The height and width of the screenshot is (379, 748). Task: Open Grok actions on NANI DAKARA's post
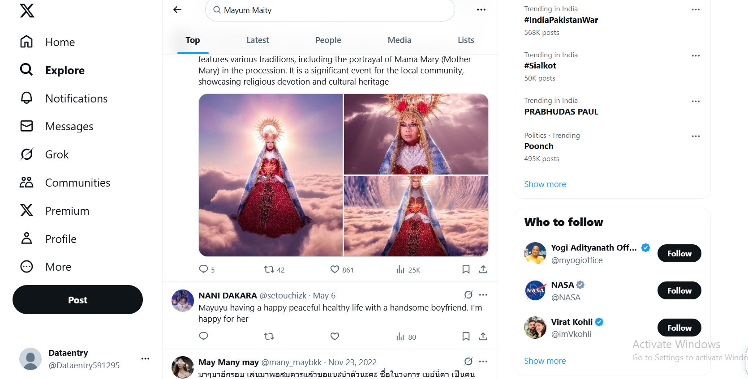point(468,295)
